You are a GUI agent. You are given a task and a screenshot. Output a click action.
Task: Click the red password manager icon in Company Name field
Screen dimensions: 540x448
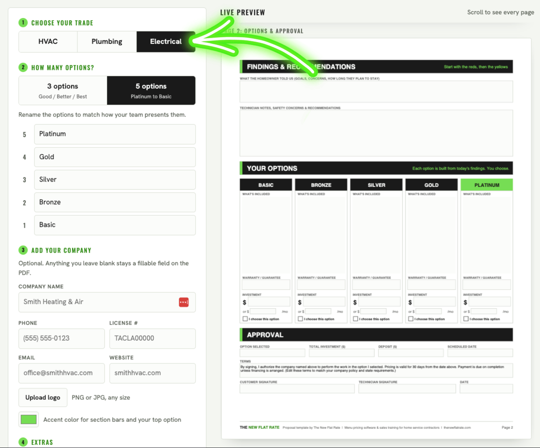click(184, 302)
